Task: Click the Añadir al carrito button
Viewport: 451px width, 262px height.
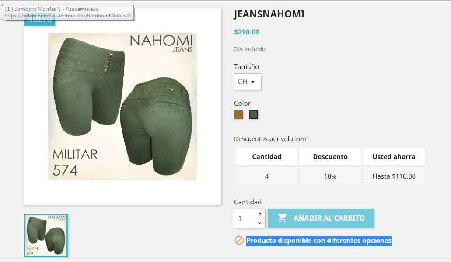Action: 321,218
